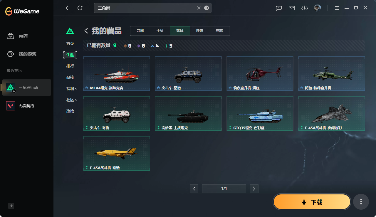Open the 鳄鱼-特种直升机 card
This screenshot has height=217, width=376.
332,74
